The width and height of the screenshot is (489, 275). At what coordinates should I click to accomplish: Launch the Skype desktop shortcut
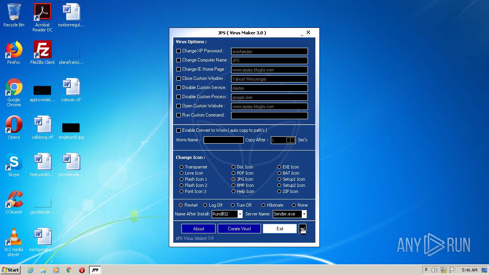tap(14, 165)
